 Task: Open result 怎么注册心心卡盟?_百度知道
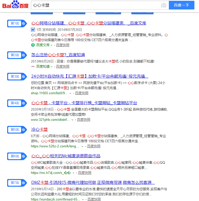pos(58,55)
